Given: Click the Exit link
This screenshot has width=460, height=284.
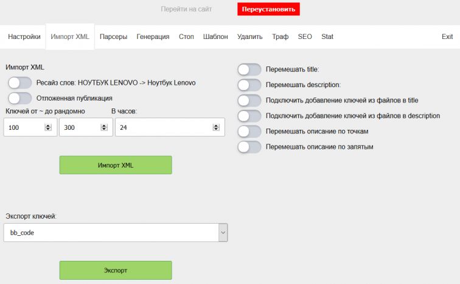Looking at the screenshot, I should click(447, 37).
